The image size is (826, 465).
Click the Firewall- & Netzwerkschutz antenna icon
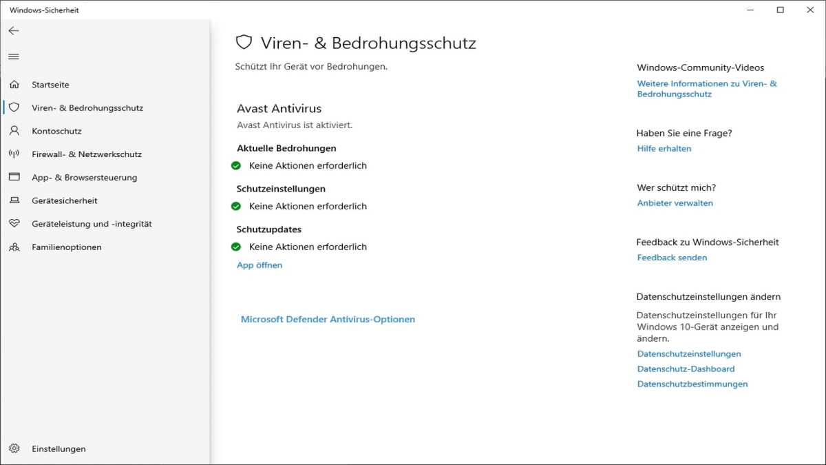(14, 154)
